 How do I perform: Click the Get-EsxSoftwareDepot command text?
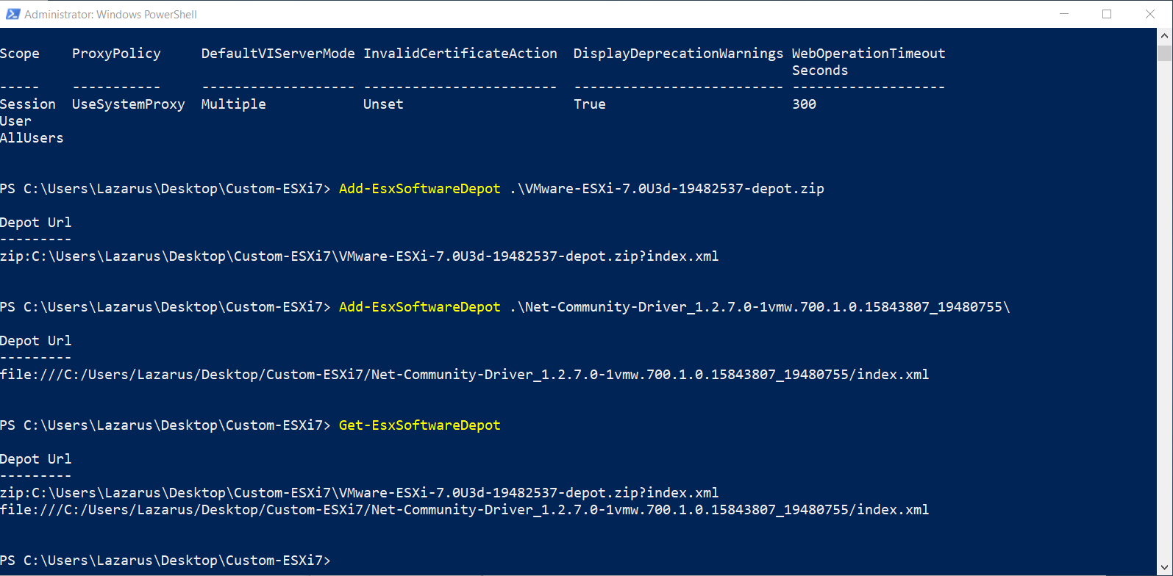[419, 425]
